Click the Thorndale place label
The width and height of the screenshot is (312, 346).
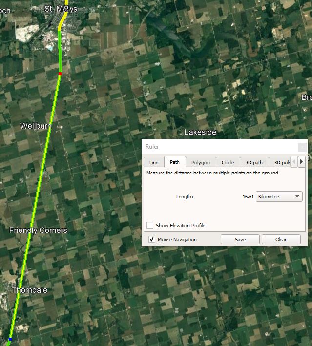point(30,290)
